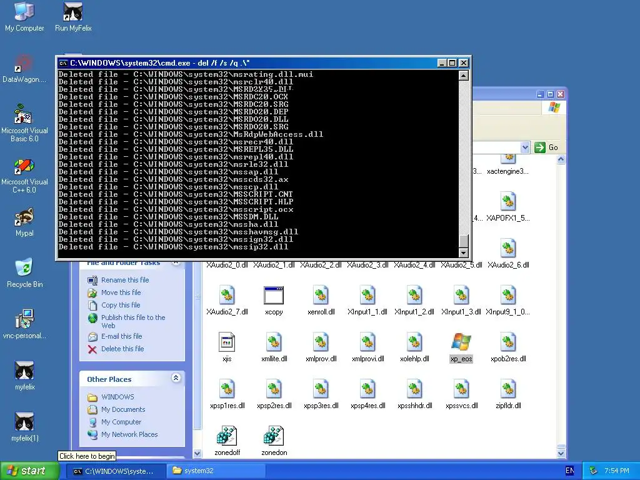
Task: Select xpob2res.dll file
Action: (508, 347)
